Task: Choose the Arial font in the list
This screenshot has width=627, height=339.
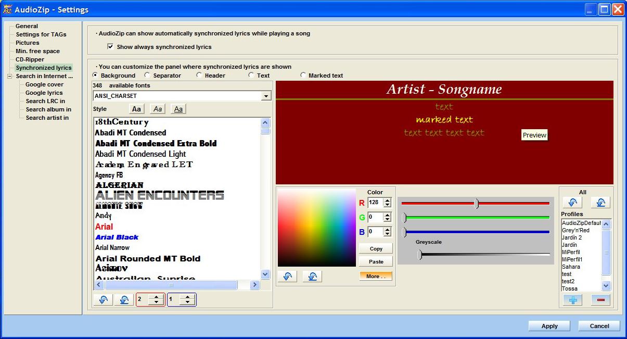Action: (104, 227)
